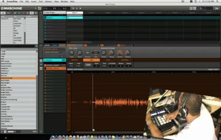Collapse the arranger with its left arrow
The height and width of the screenshot is (140, 221).
pyautogui.click(x=41, y=12)
